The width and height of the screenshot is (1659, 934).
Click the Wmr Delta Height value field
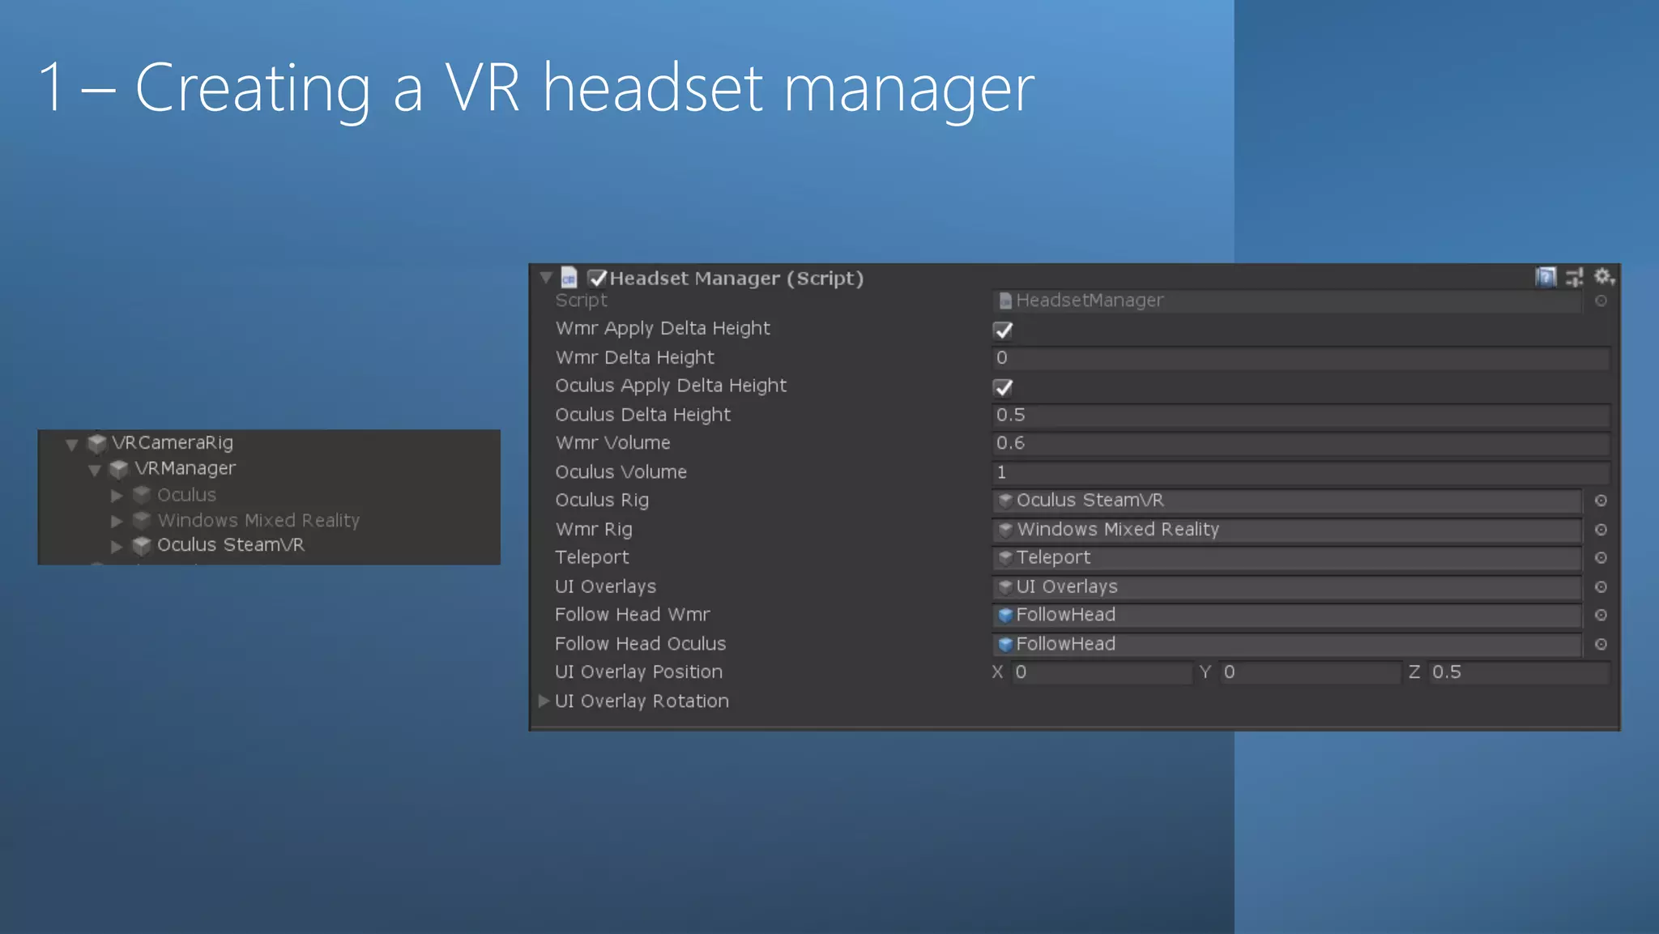pos(1301,358)
